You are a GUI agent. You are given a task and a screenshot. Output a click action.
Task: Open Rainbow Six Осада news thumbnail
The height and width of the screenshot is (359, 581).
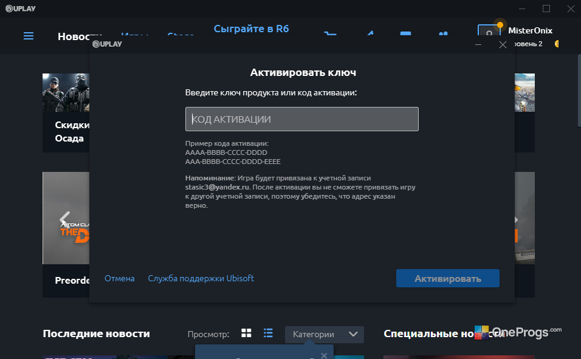[66, 92]
